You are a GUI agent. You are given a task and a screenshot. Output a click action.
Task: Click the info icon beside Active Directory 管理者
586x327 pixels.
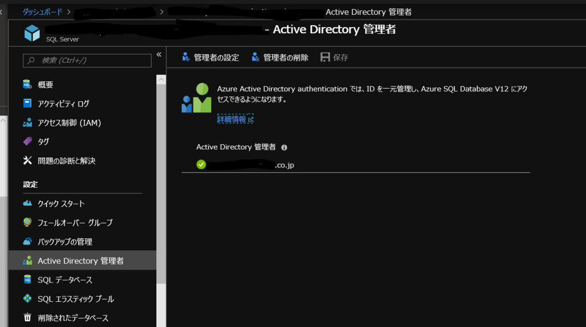284,147
